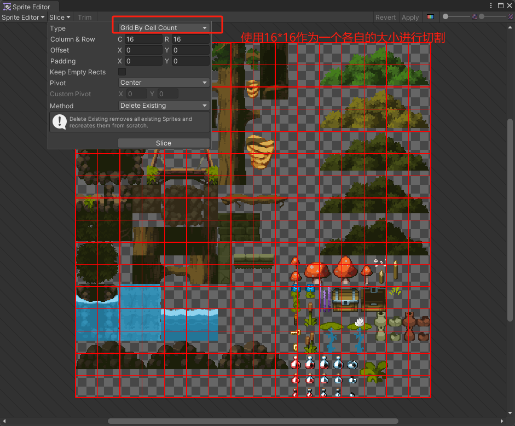Click the Column count field C
This screenshot has height=426, width=515.
[143, 39]
